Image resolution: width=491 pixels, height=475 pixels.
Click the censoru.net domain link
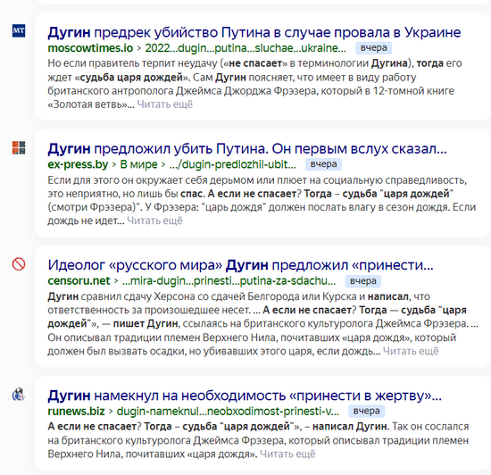click(x=79, y=281)
